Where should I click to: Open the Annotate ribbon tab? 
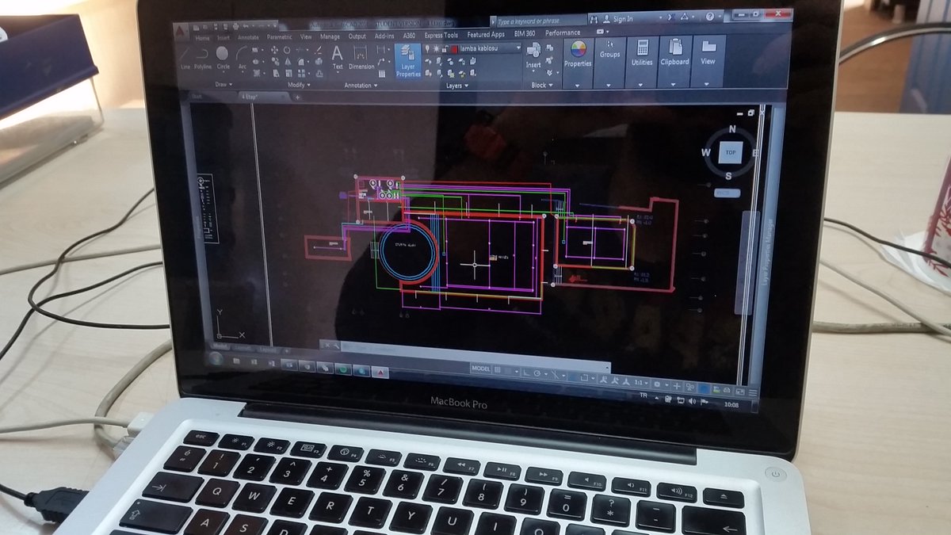pyautogui.click(x=248, y=36)
